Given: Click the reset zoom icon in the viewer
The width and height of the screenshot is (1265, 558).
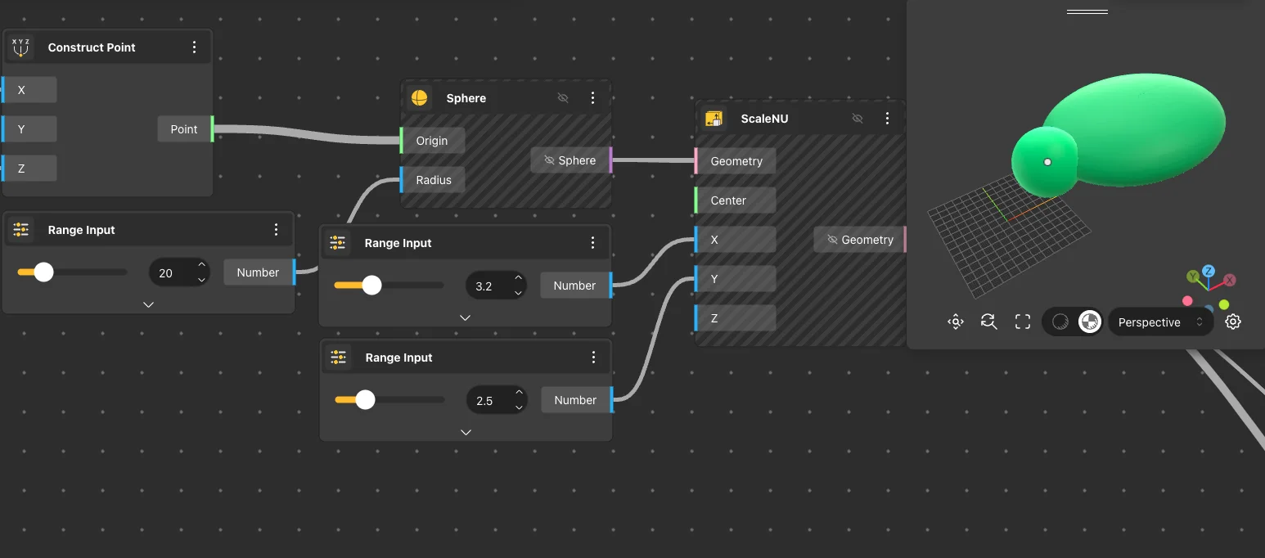Looking at the screenshot, I should (989, 322).
